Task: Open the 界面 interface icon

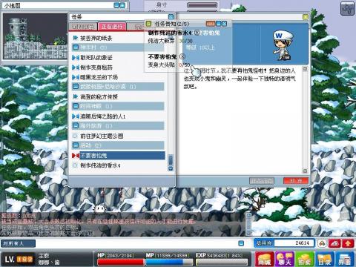Action: [345, 259]
